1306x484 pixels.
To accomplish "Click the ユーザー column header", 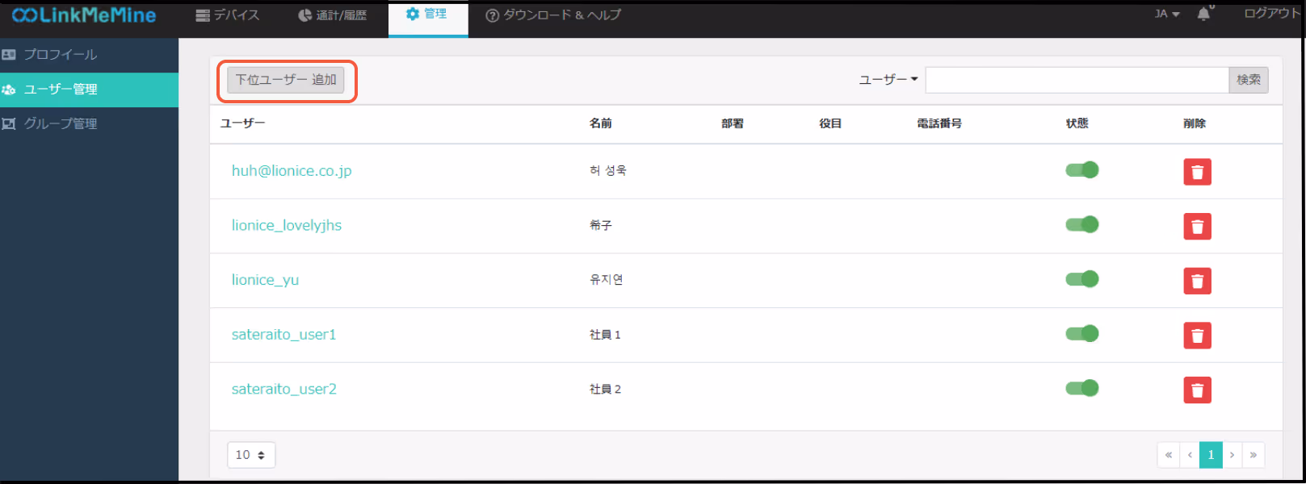I will (x=242, y=123).
